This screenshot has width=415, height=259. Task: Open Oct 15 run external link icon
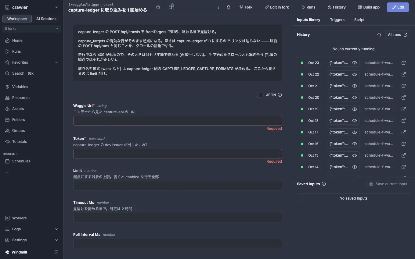(404, 155)
